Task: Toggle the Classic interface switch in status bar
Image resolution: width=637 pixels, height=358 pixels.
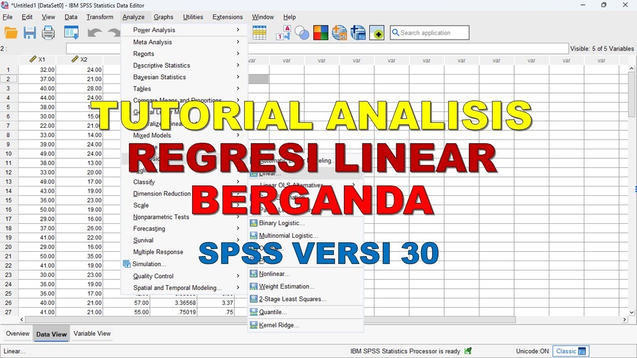Action: (571, 351)
